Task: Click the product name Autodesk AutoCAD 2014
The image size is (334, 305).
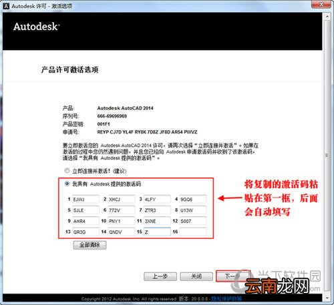Action: 125,108
